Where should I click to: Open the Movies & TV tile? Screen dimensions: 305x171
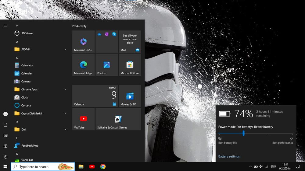130,96
